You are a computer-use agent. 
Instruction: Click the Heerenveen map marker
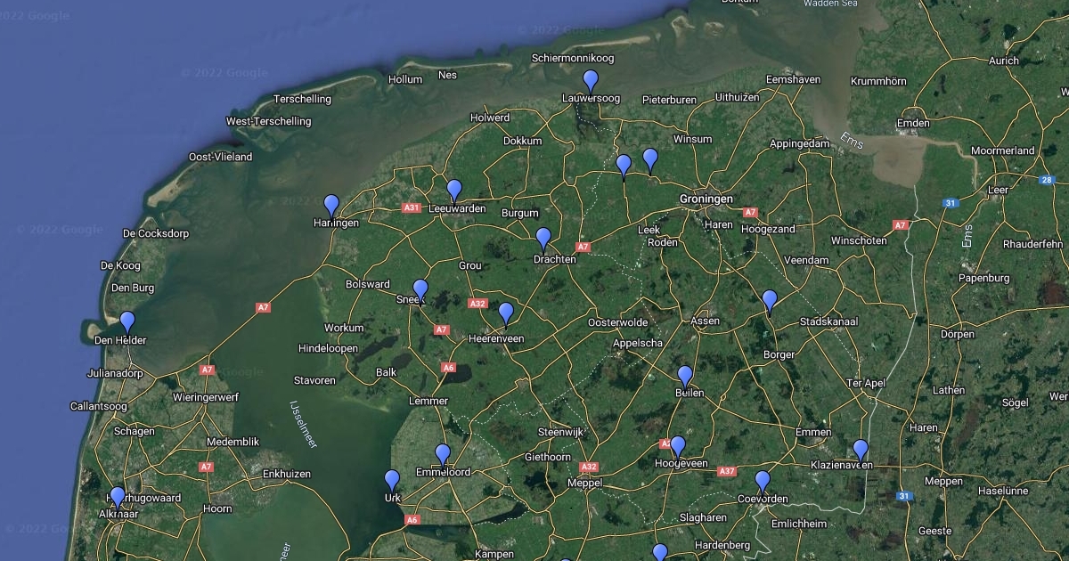coord(506,314)
